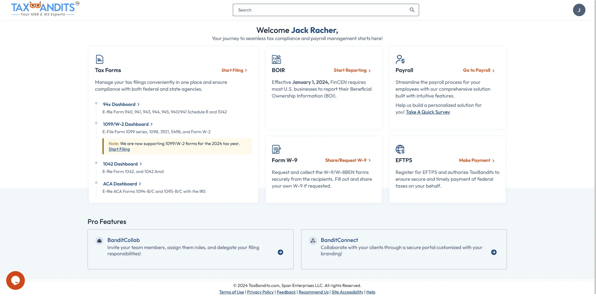Click the Payroll person-dollar icon
The image size is (596, 296).
tap(400, 59)
